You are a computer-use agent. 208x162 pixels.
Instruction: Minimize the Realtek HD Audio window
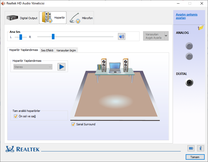178,3
